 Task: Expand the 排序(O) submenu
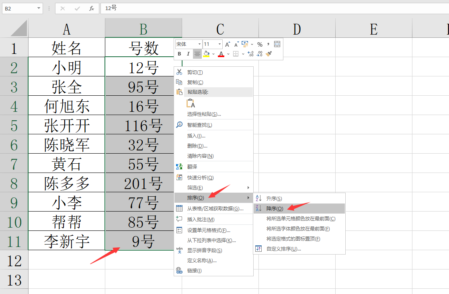(x=213, y=198)
